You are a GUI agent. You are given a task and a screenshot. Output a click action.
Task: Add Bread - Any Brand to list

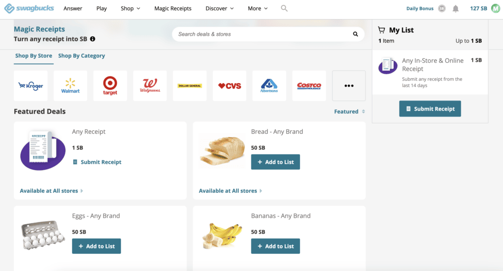point(275,162)
